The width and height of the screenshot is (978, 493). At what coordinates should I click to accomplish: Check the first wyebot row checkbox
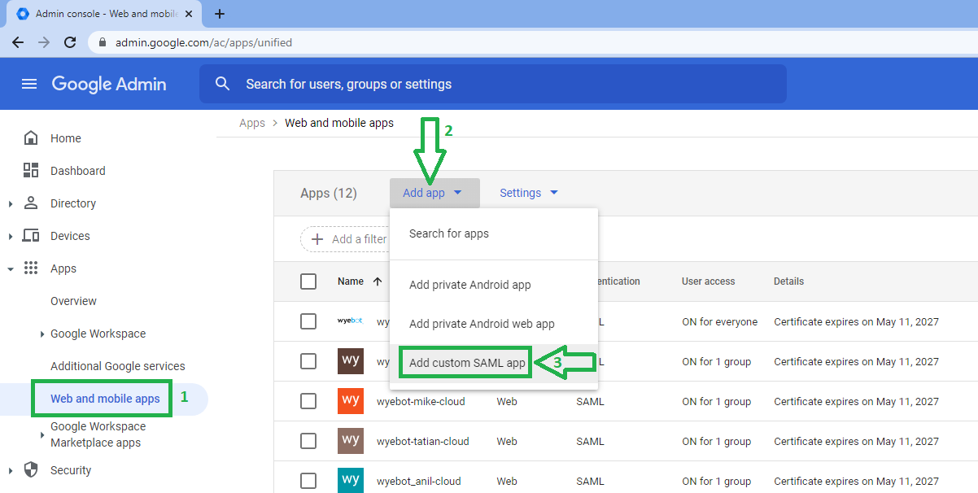308,321
